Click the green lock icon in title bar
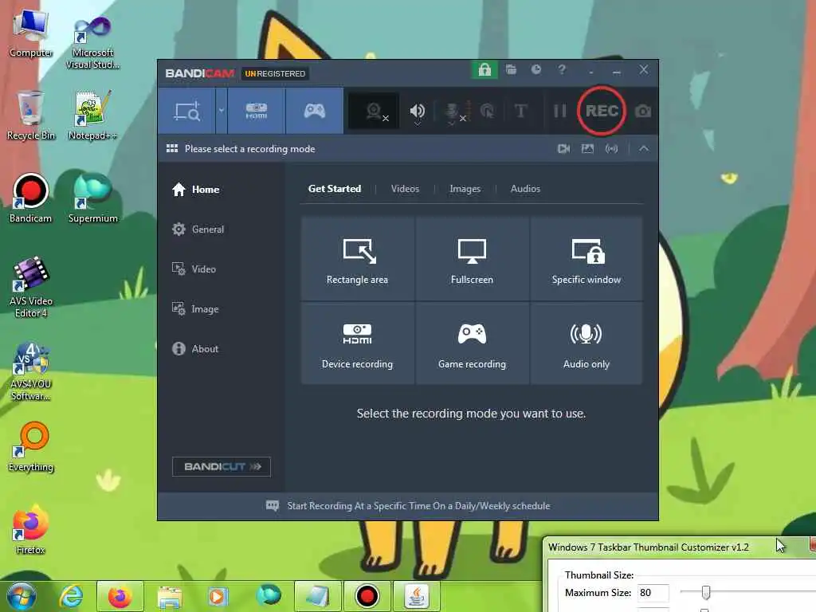816x612 pixels. click(x=484, y=70)
